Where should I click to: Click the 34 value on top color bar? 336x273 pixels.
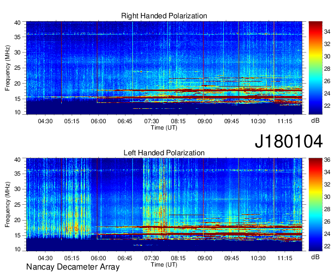click(327, 32)
